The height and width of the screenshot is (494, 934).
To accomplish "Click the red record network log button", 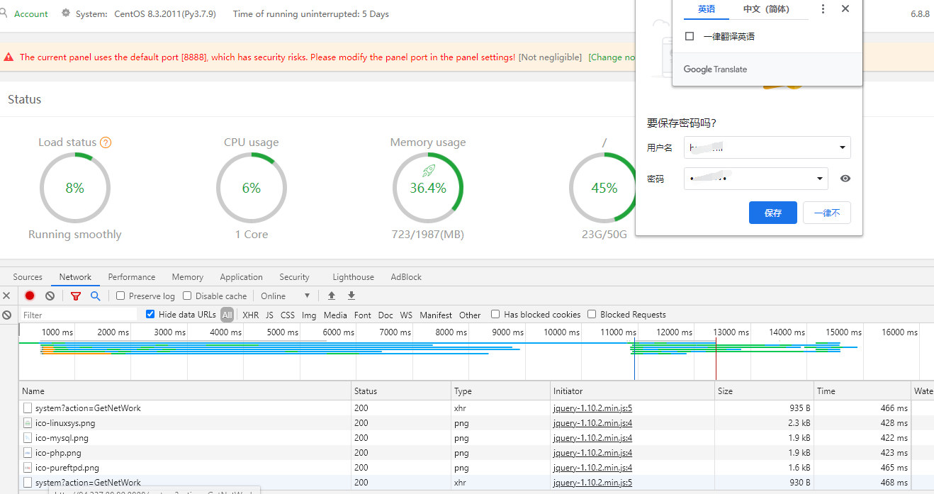I will click(30, 296).
